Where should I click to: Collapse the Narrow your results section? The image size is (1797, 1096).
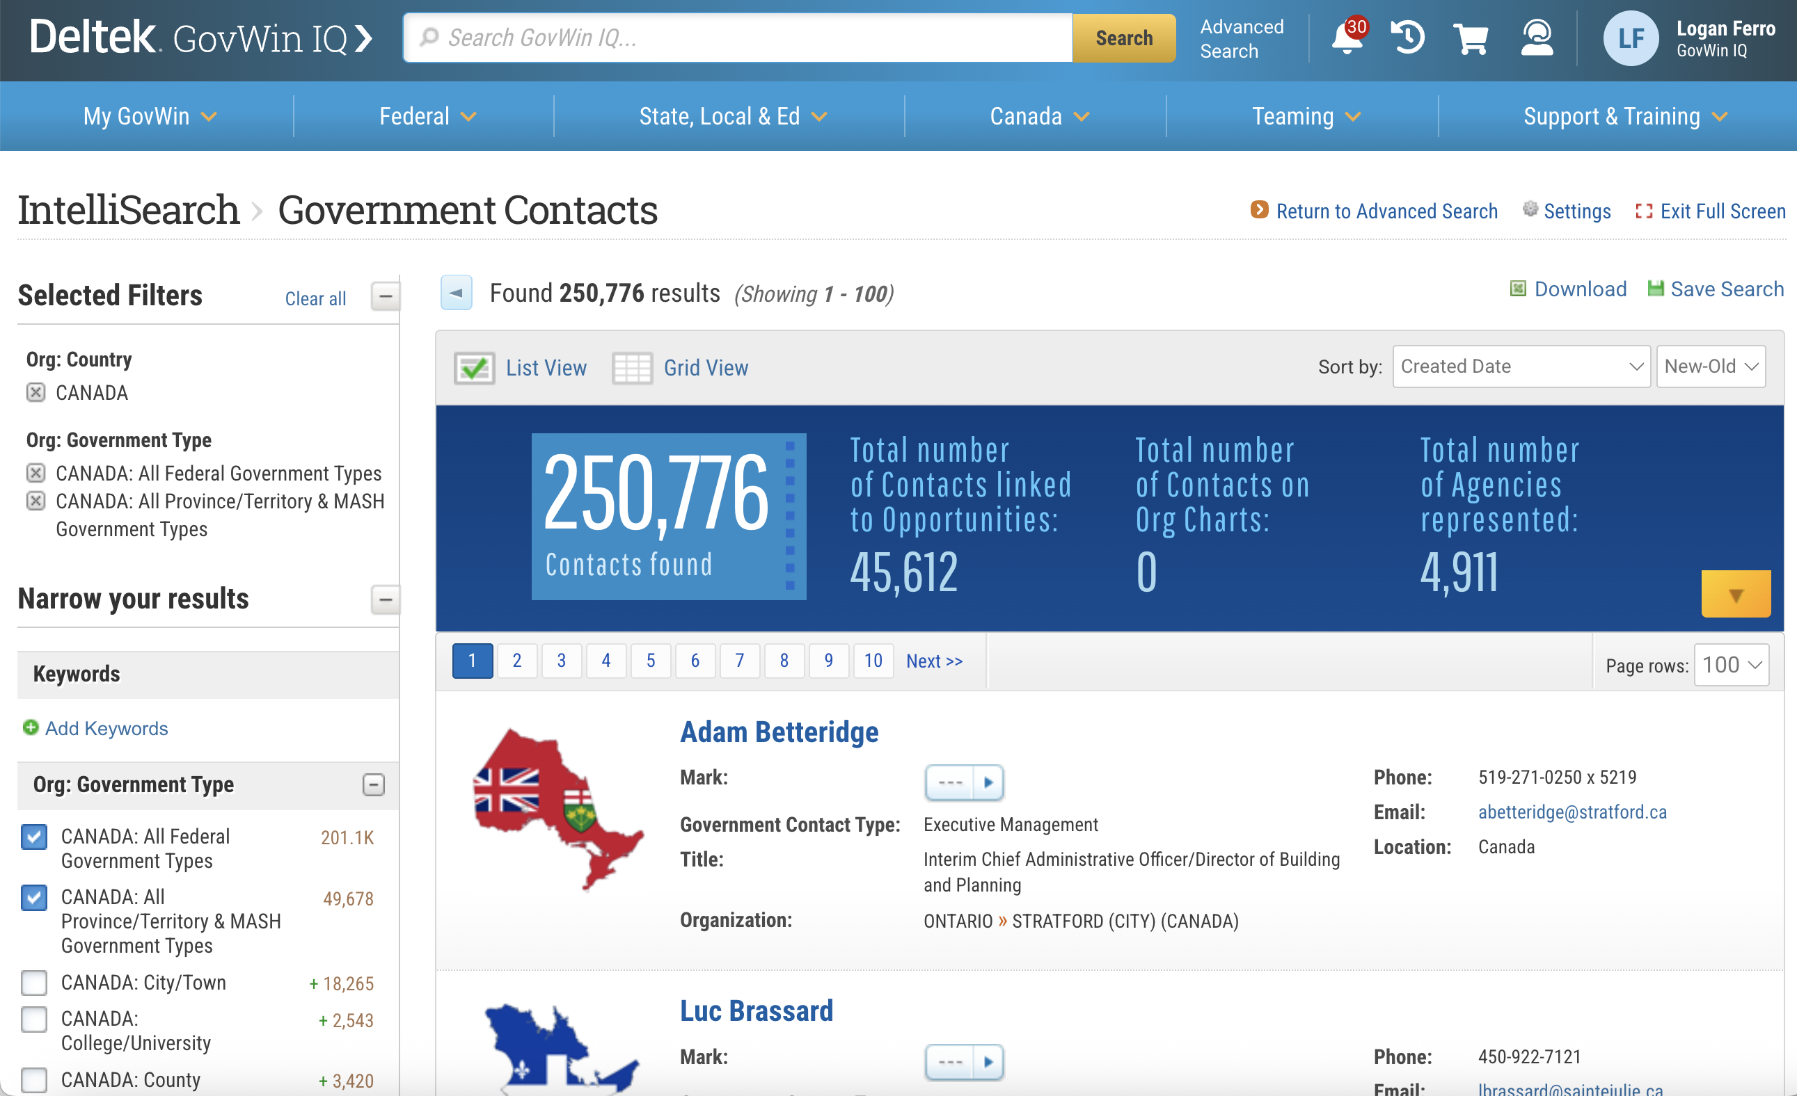click(385, 599)
